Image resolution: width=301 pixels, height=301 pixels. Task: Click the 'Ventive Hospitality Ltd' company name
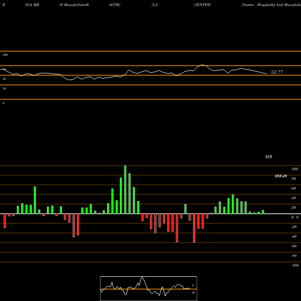(x=262, y=5)
